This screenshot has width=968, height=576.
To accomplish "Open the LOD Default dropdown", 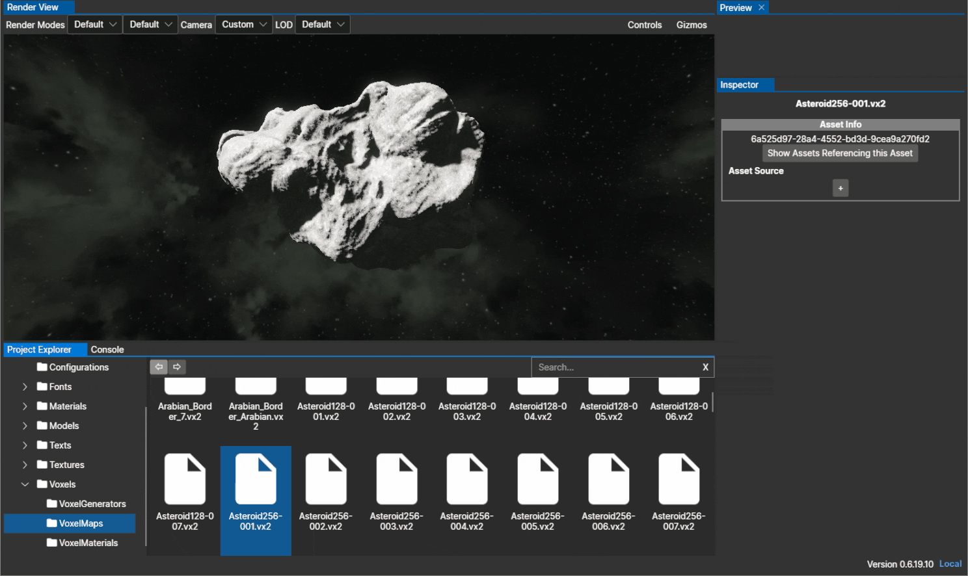I will [x=323, y=24].
